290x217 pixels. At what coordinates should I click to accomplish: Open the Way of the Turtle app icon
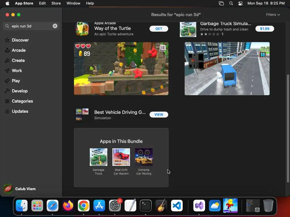82,29
